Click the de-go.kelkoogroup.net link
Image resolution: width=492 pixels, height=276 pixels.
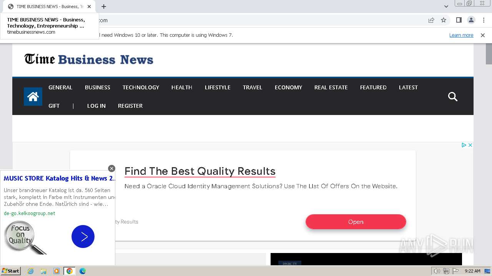coord(30,213)
